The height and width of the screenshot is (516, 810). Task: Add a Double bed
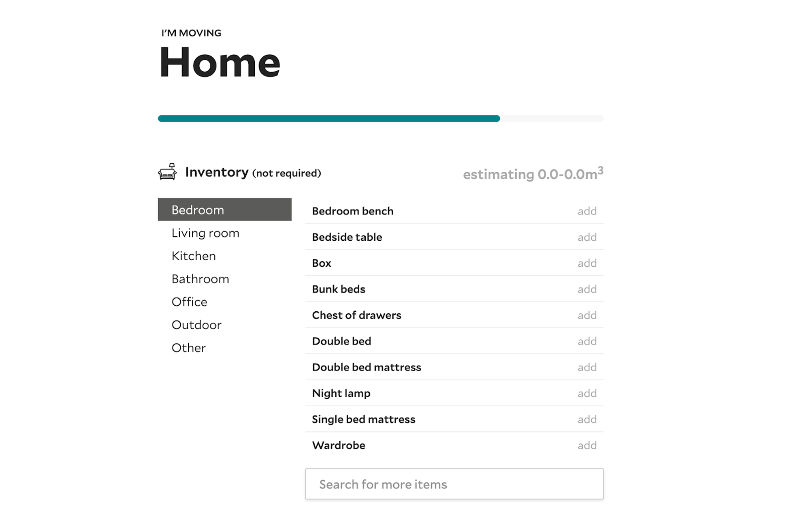pos(587,341)
